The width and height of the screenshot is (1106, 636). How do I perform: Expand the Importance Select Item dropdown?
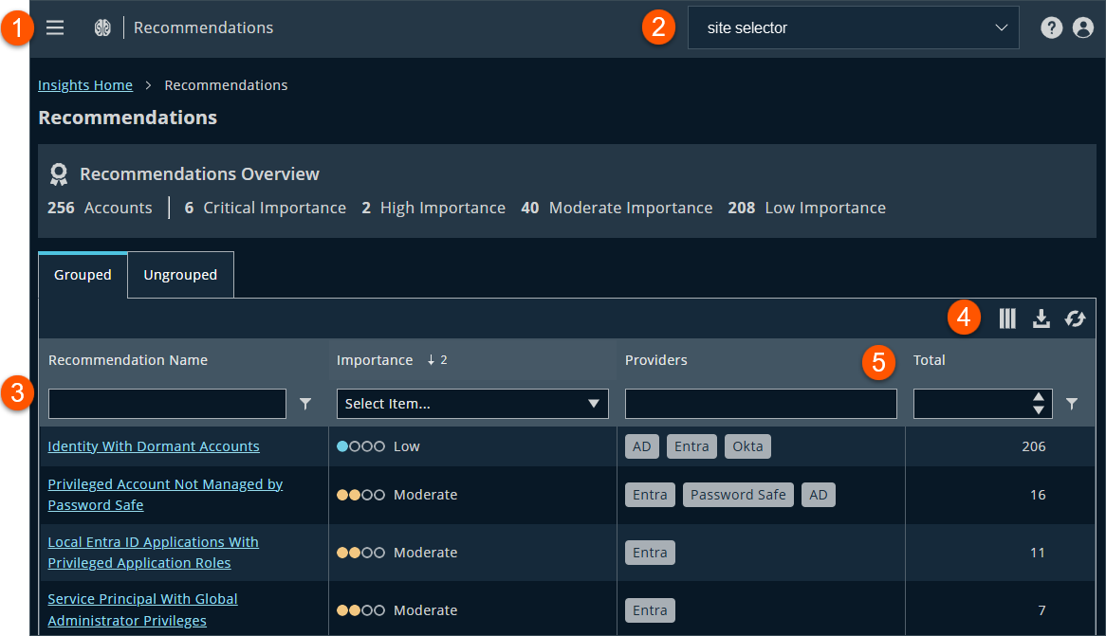tap(471, 404)
